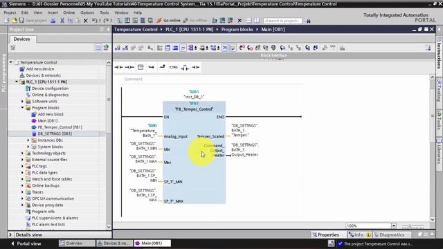Open the Online menu
Image resolution: width=443 pixels, height=249 pixels.
(69, 12)
